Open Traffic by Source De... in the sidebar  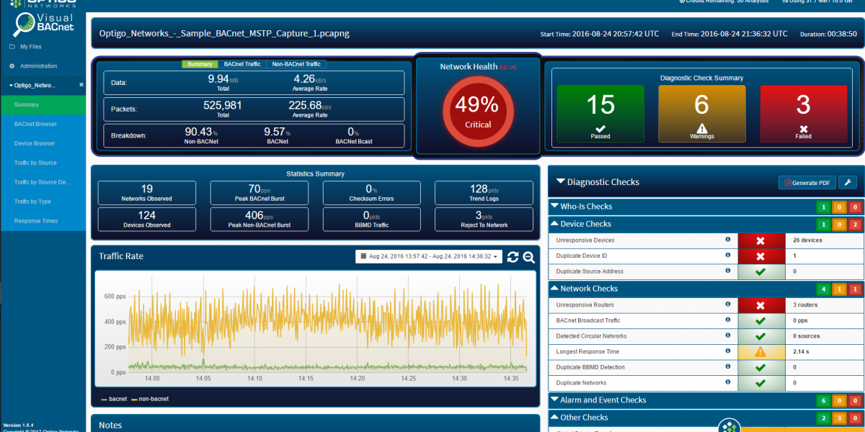[x=43, y=182]
